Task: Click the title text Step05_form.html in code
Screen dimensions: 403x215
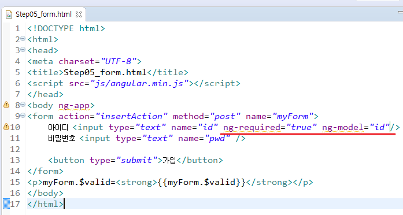Action: pyautogui.click(x=105, y=72)
